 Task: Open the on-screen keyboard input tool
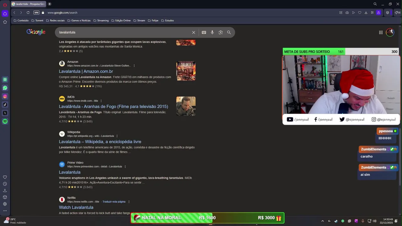[204, 32]
